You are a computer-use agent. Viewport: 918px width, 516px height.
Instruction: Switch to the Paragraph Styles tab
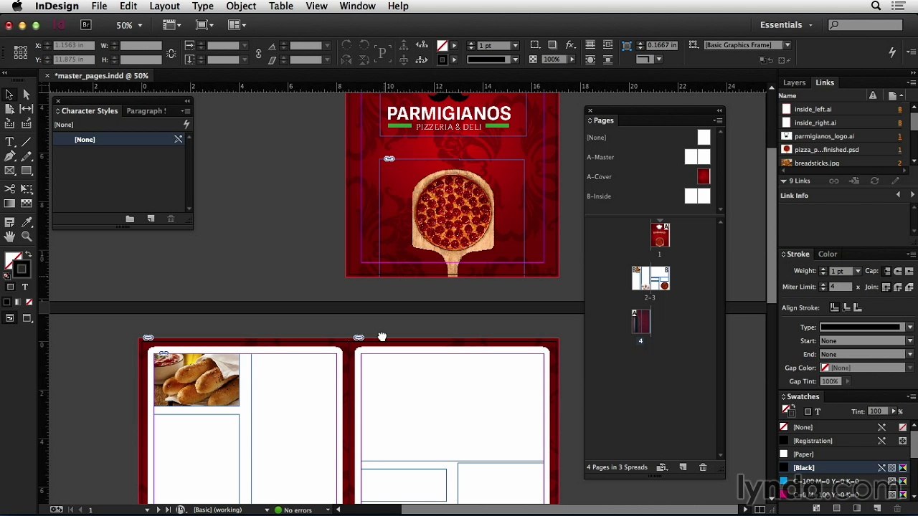[146, 111]
